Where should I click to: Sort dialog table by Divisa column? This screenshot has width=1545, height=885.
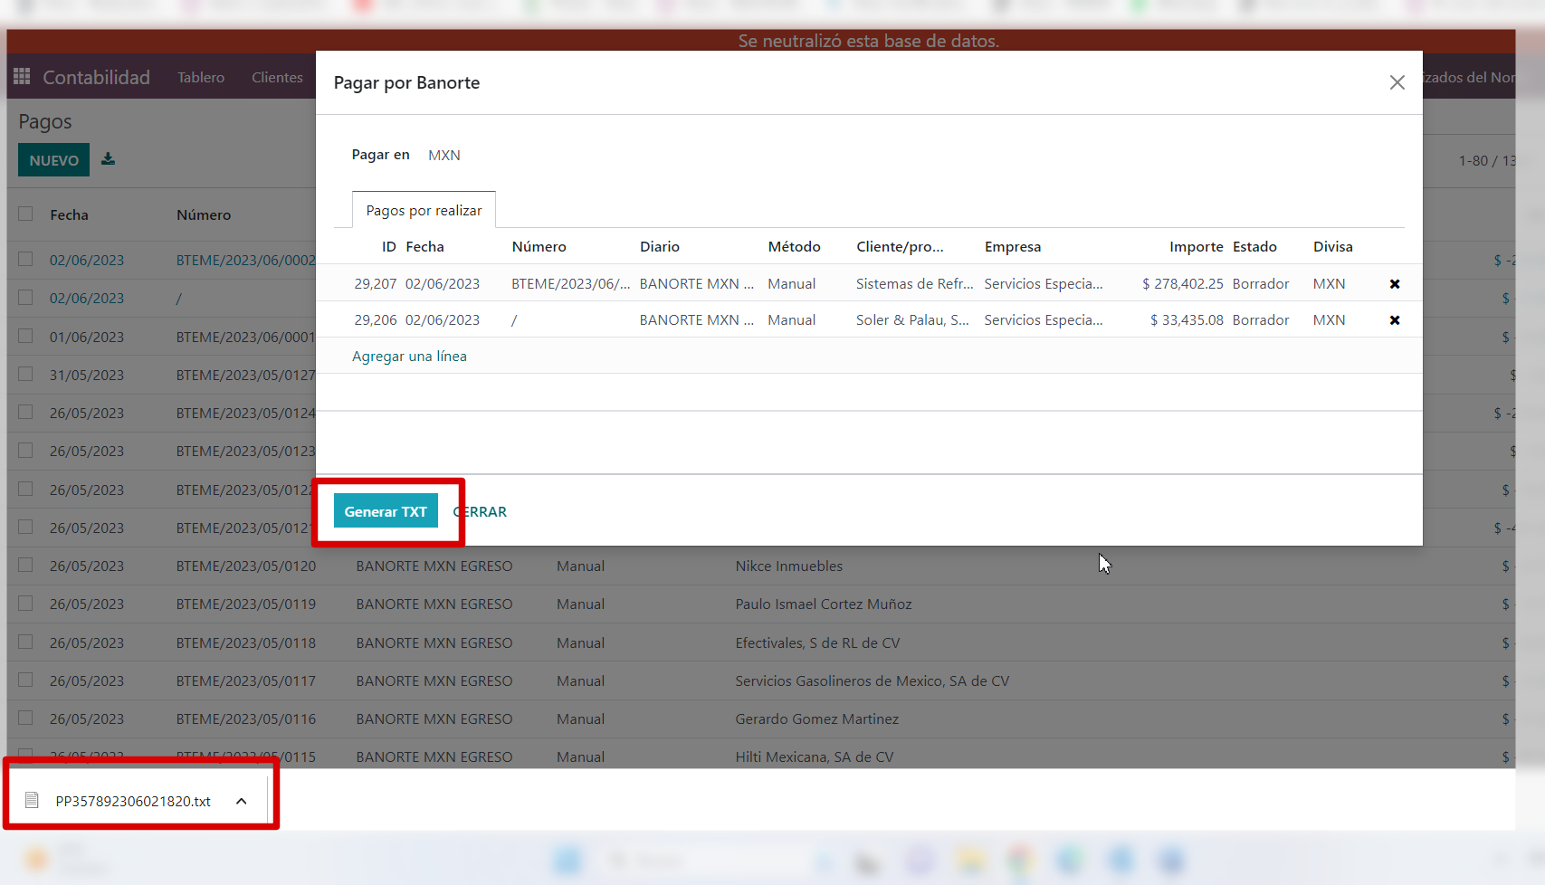1332,247
